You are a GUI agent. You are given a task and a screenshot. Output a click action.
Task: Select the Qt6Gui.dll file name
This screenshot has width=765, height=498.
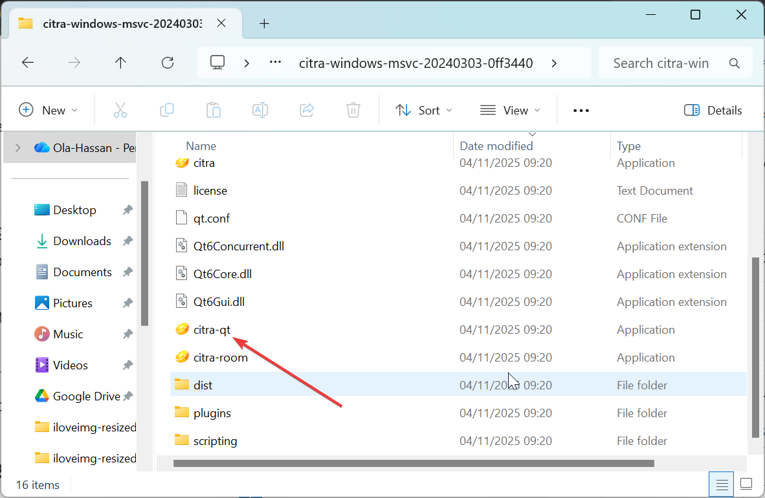219,301
